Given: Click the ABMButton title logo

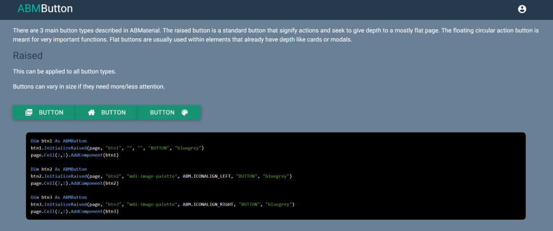Looking at the screenshot, I should tap(45, 9).
